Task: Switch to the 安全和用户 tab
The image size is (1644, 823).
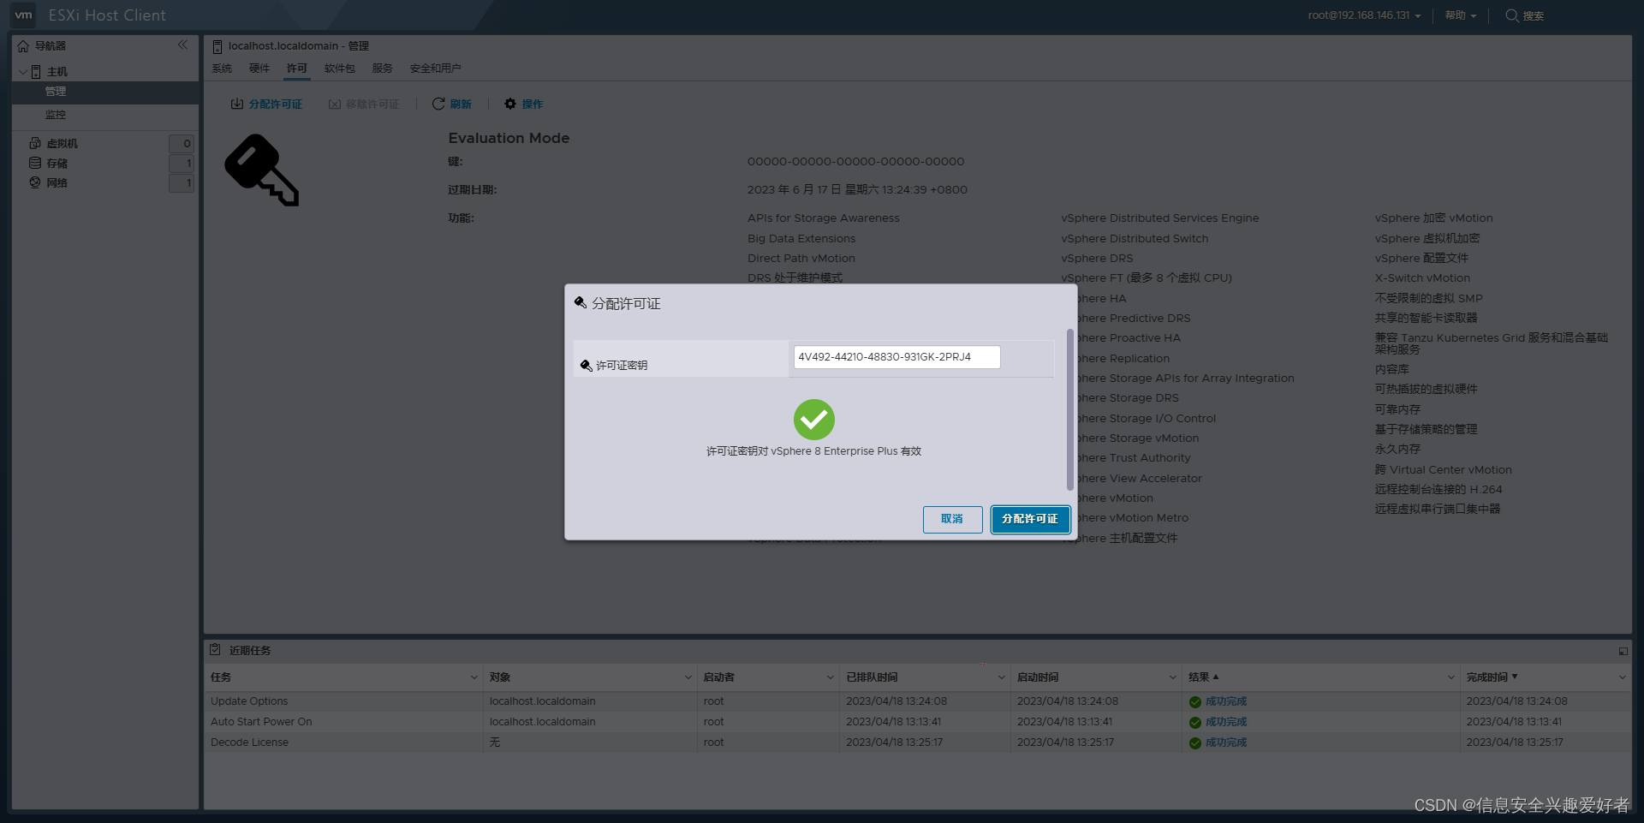Action: (x=436, y=69)
